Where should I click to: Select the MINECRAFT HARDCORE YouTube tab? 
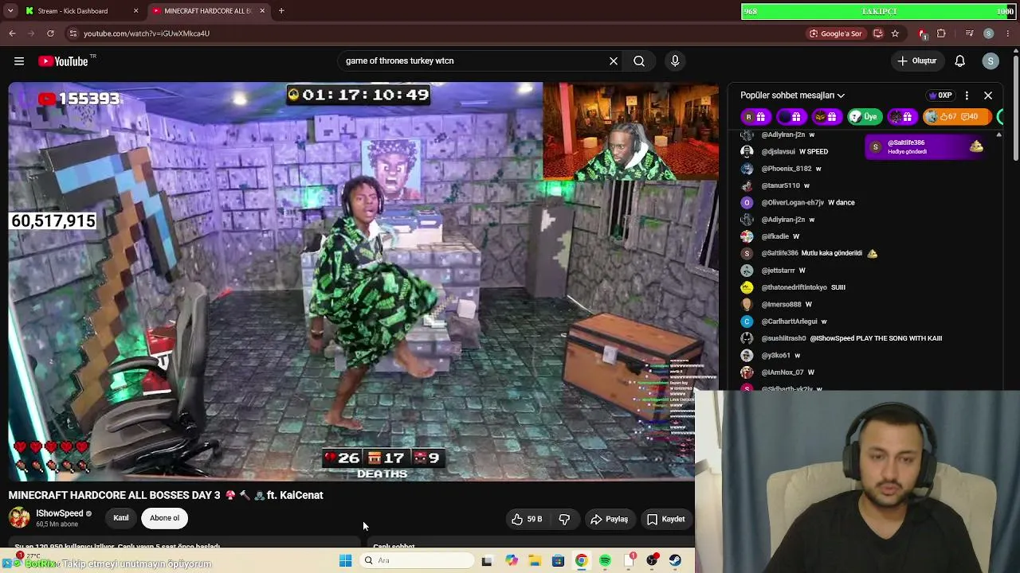coord(209,11)
